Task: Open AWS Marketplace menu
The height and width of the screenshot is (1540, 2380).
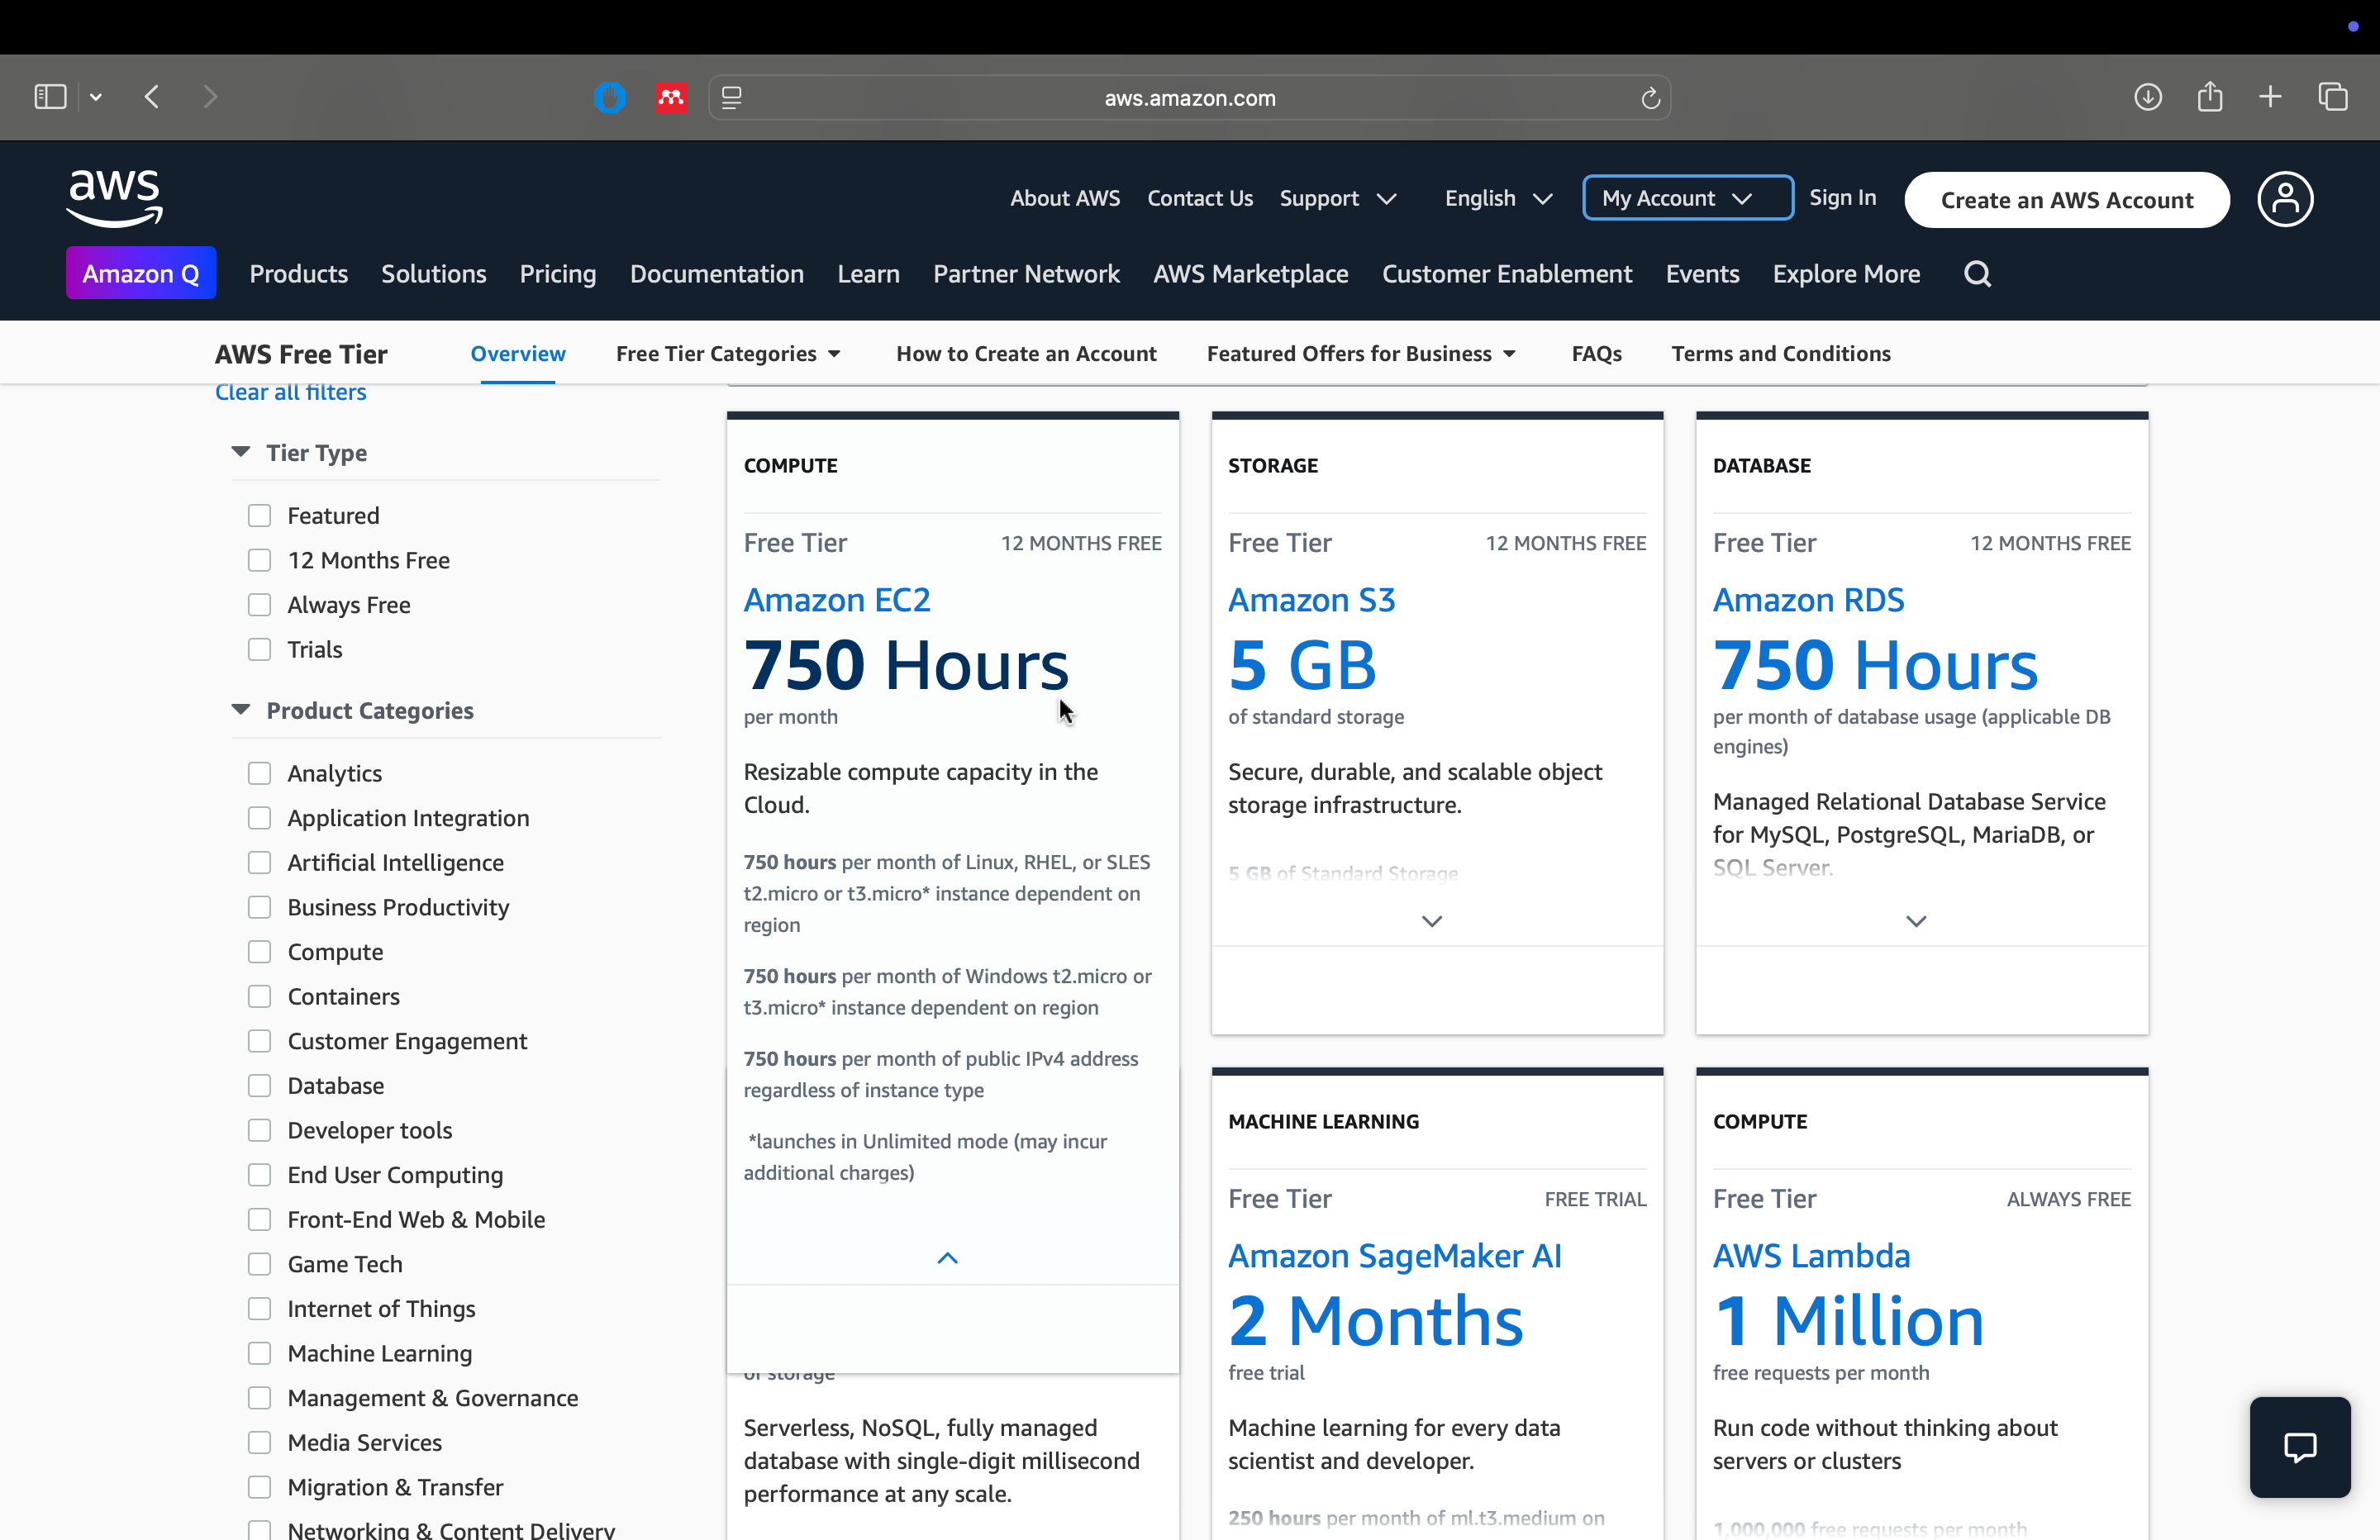Action: coord(1251,274)
